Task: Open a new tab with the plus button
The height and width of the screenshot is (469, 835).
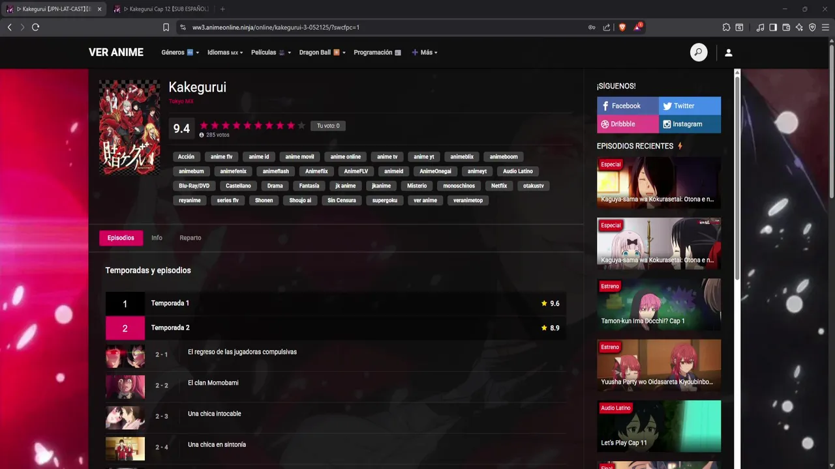Action: pyautogui.click(x=222, y=9)
